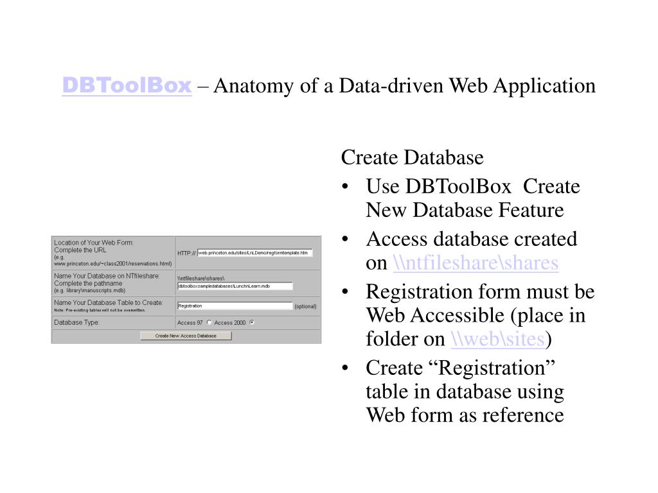Viewport: 658px width, 493px height.
Task: Click the 'Create Database' heading text
Action: [x=412, y=158]
